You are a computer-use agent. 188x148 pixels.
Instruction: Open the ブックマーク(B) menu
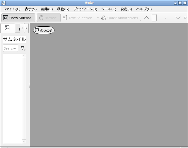(85, 9)
